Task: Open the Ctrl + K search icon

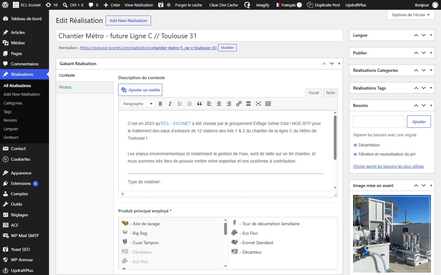Action: pos(73,5)
